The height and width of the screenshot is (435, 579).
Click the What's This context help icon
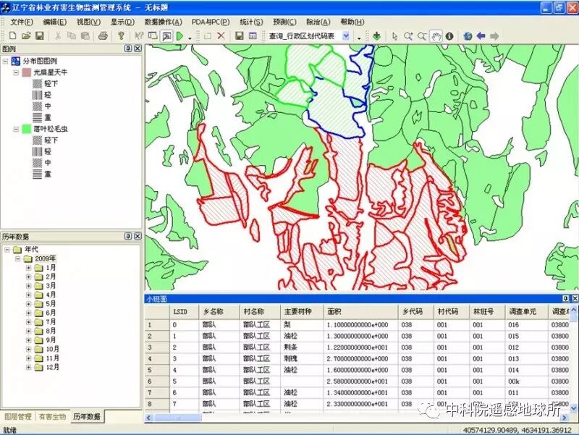[x=139, y=35]
